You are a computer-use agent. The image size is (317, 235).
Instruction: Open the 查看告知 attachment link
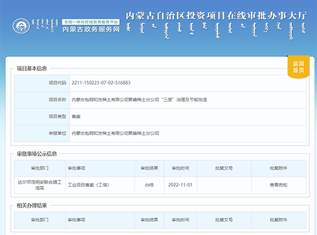click(x=278, y=185)
